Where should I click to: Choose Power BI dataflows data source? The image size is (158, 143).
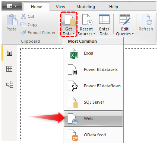[x=93, y=86]
